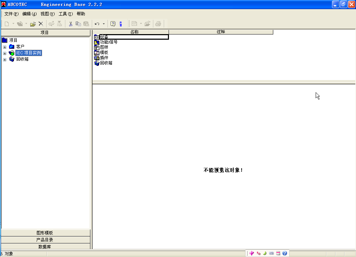
Task: Click the XLS export toolbar icon
Action: 59,24
